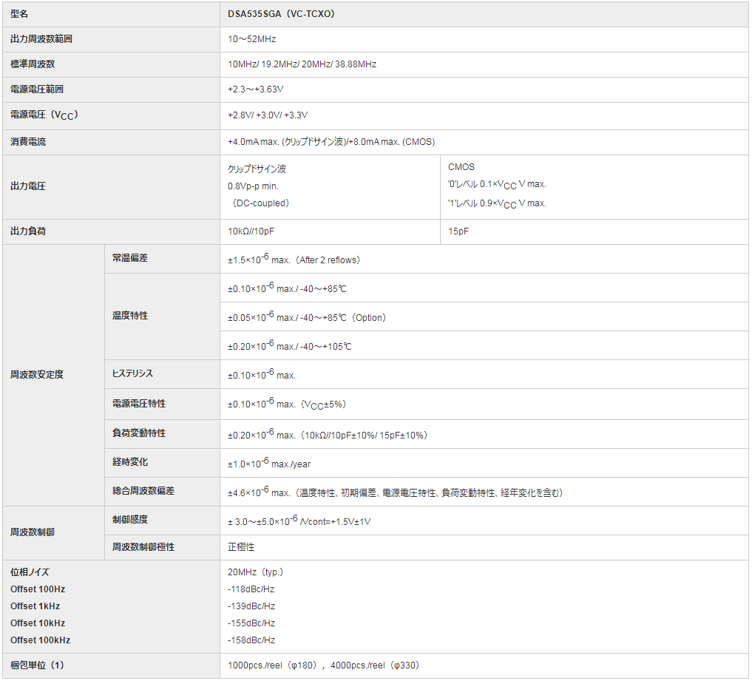Select the 15pF output load cell

tap(458, 231)
